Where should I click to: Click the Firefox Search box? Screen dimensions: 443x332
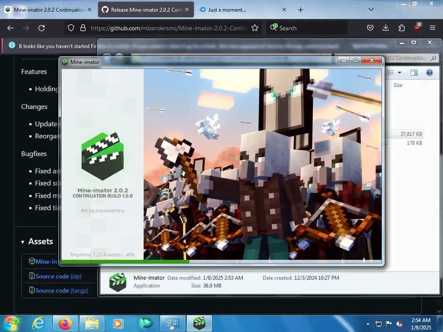[x=307, y=28]
